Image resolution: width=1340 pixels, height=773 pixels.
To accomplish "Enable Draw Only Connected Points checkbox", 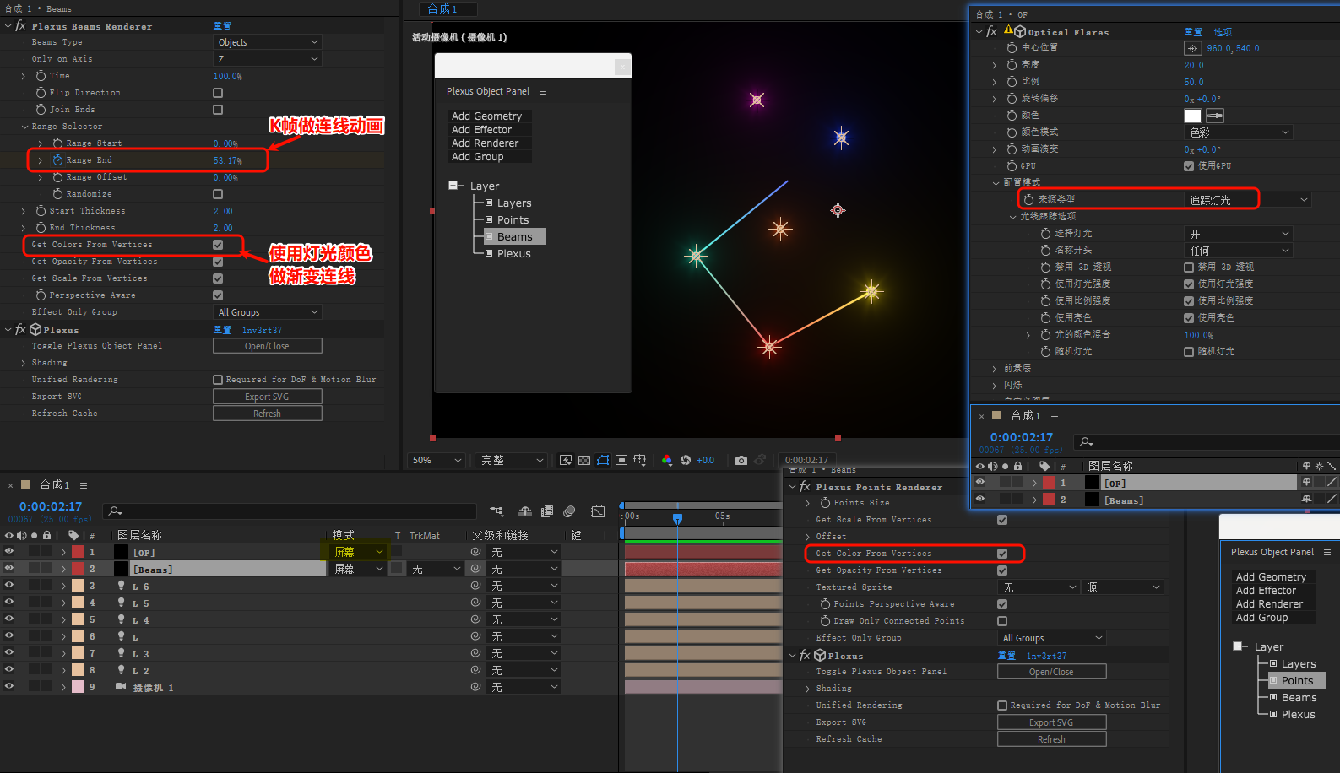I will [1002, 621].
